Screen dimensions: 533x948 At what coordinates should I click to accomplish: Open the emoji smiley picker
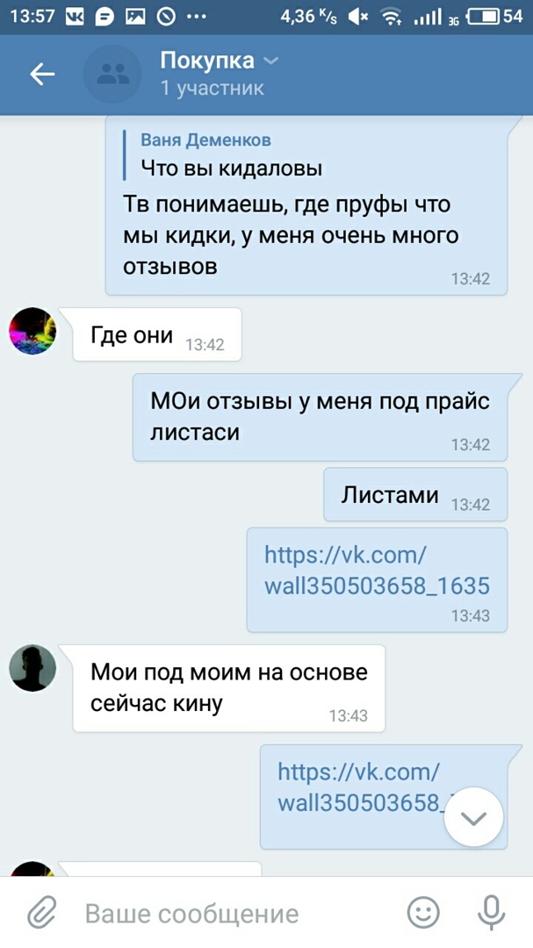423,912
